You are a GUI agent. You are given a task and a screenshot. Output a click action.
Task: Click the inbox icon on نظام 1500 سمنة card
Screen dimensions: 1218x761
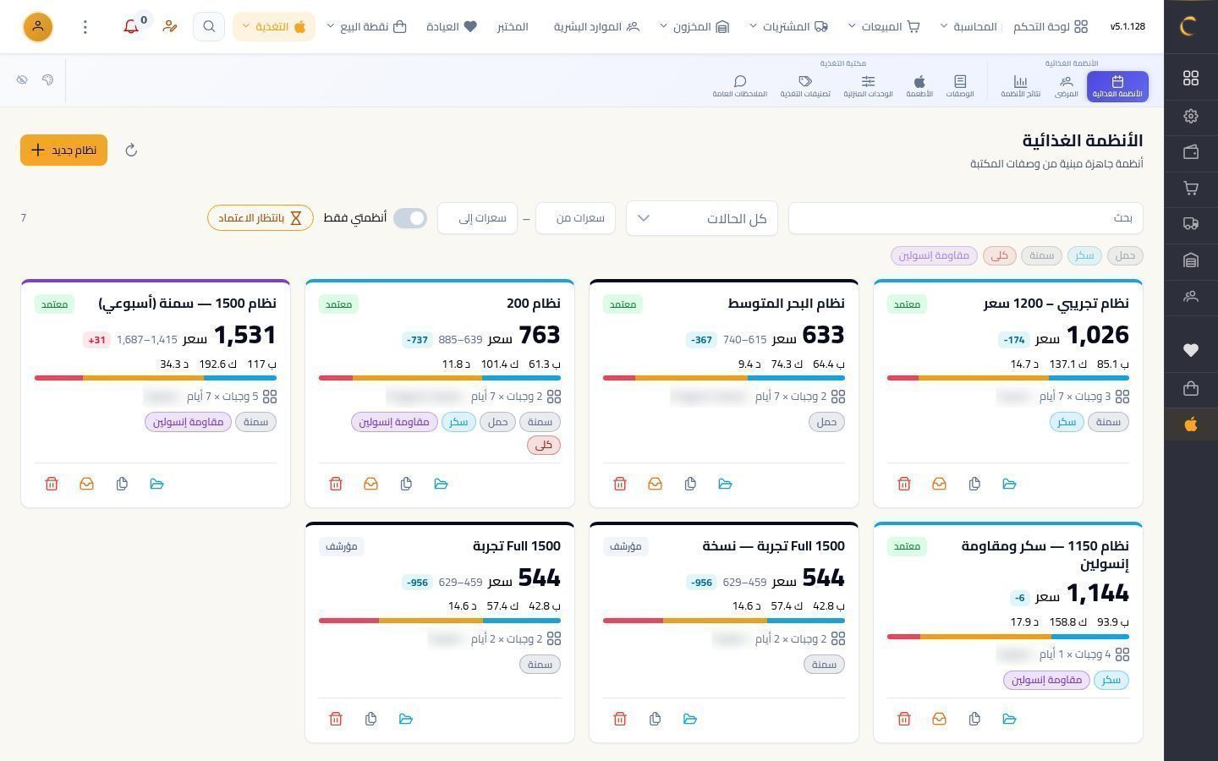(x=86, y=484)
